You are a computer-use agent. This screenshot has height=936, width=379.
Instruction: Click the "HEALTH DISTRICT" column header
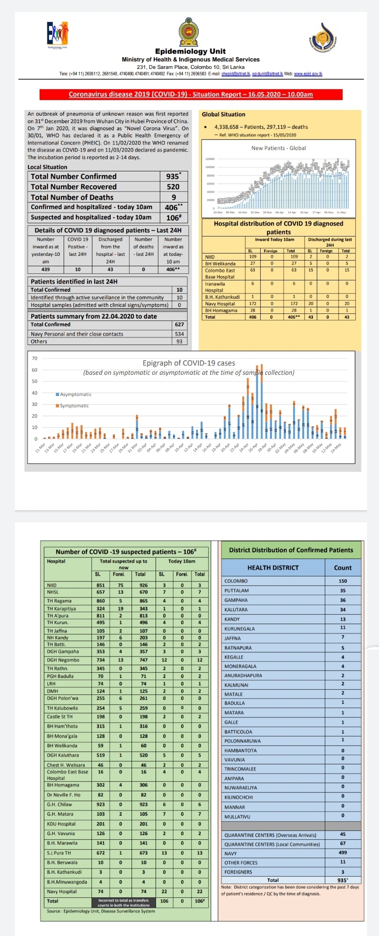[273, 568]
